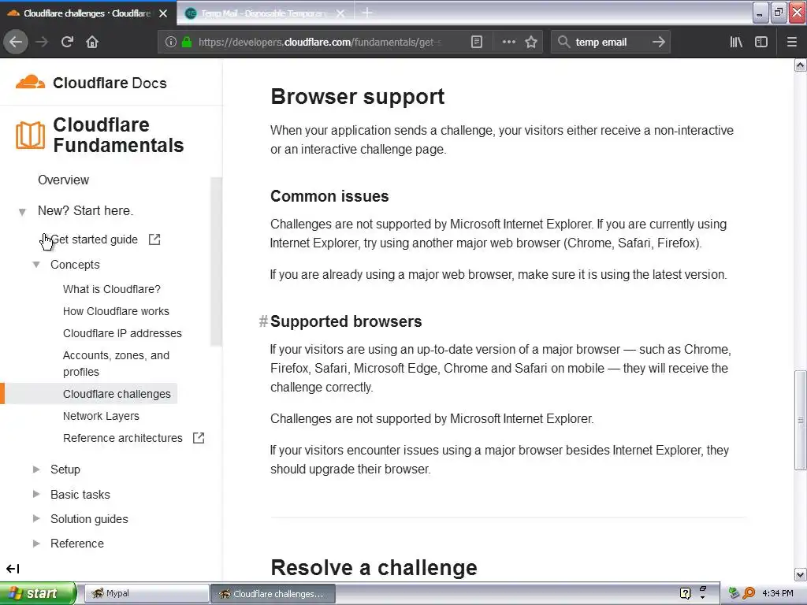Open the hamburger application menu

(x=792, y=42)
